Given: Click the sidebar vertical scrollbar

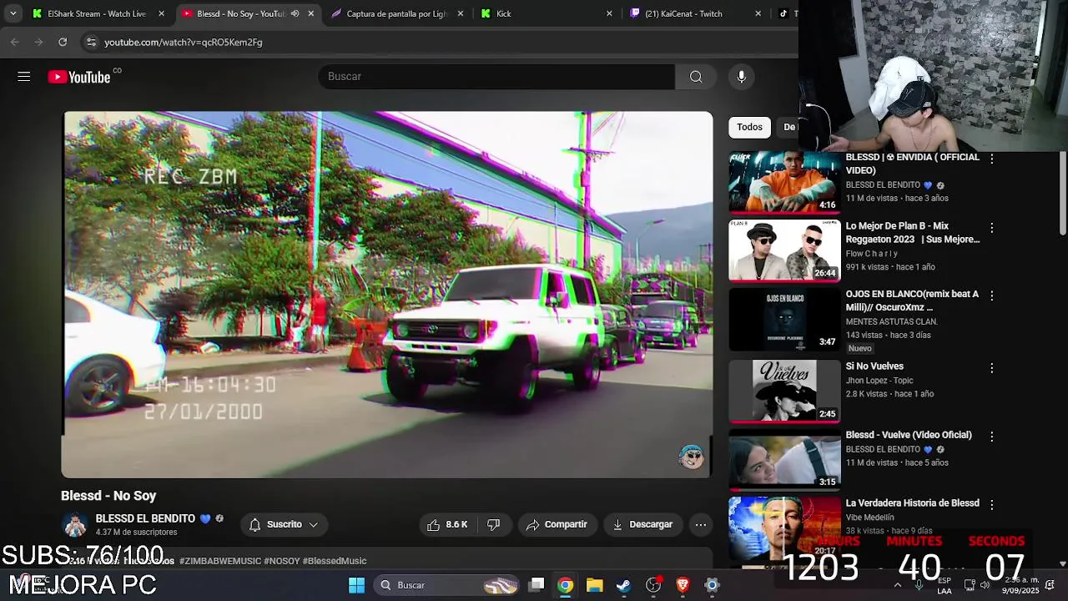Looking at the screenshot, I should click(1062, 194).
